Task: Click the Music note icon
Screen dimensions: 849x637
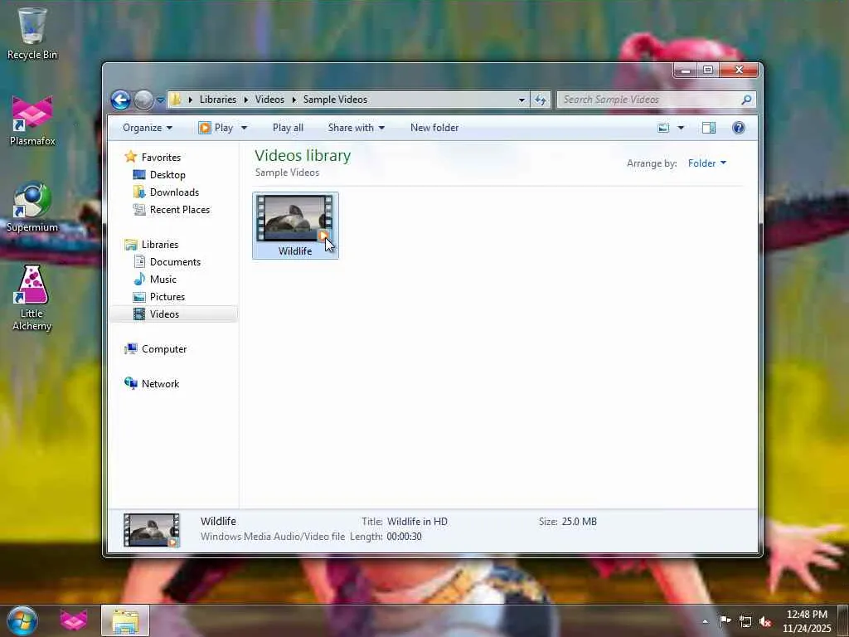Action: [x=139, y=280]
